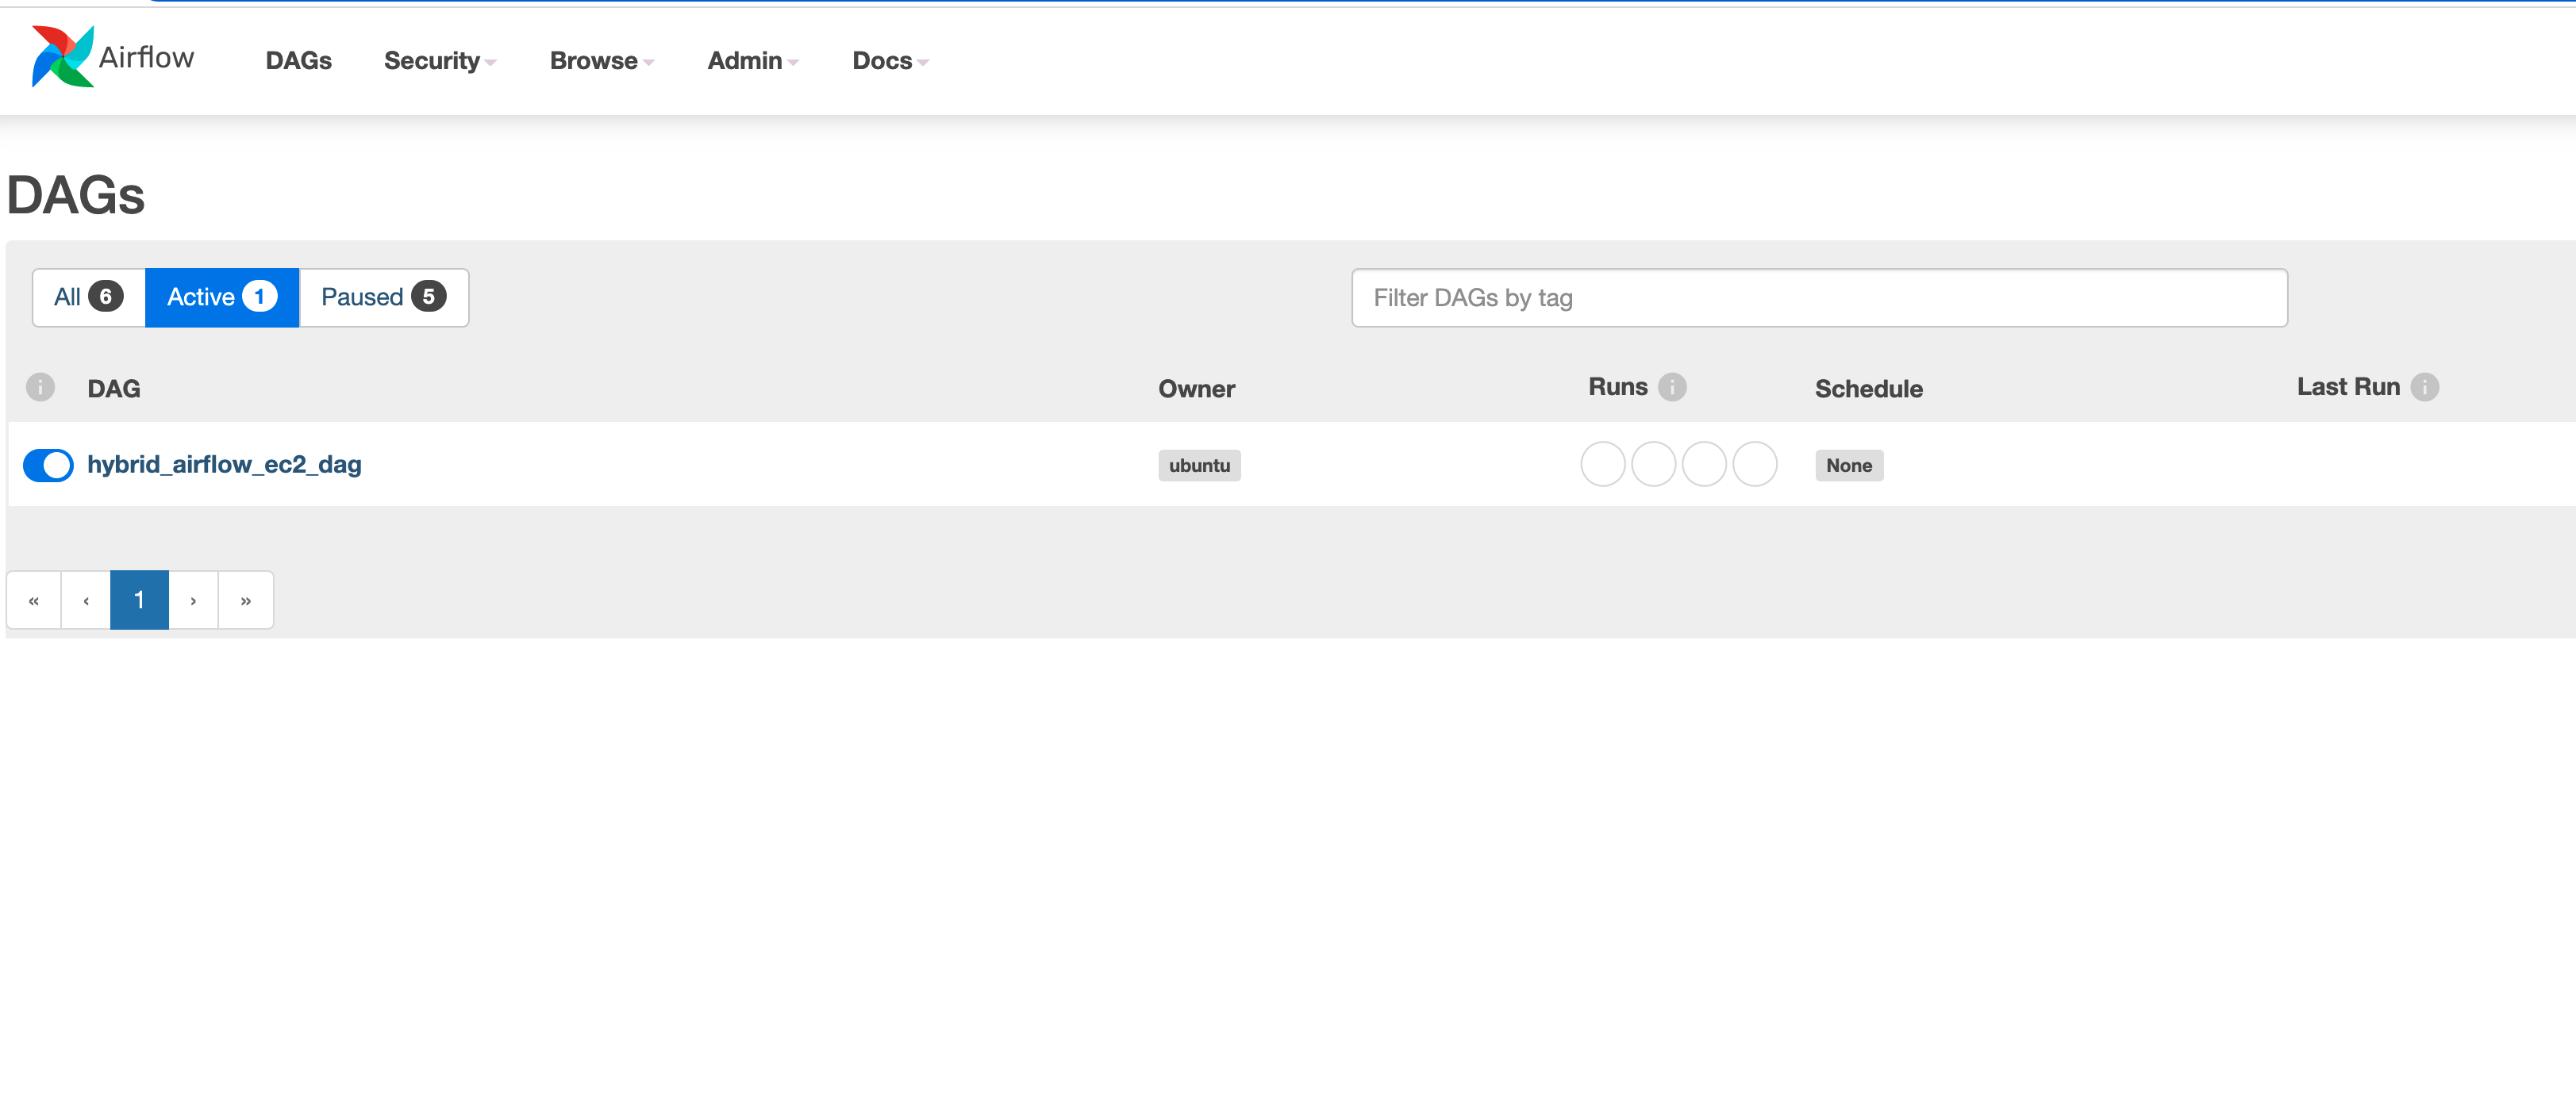Expand the Security dropdown menu
The height and width of the screenshot is (1104, 2576).
pos(439,61)
